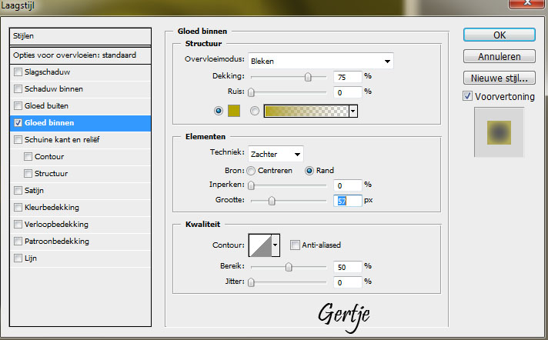Enable the Patroonbedekking checkbox

click(x=18, y=241)
